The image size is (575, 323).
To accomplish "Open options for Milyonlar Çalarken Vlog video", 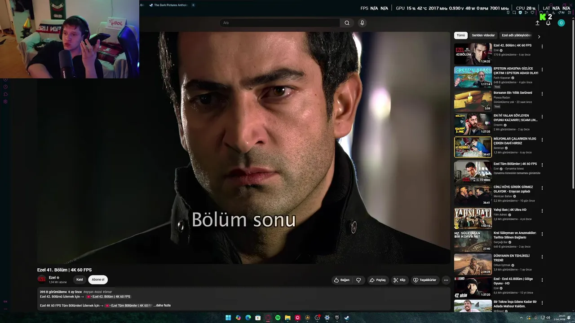I will (x=542, y=140).
